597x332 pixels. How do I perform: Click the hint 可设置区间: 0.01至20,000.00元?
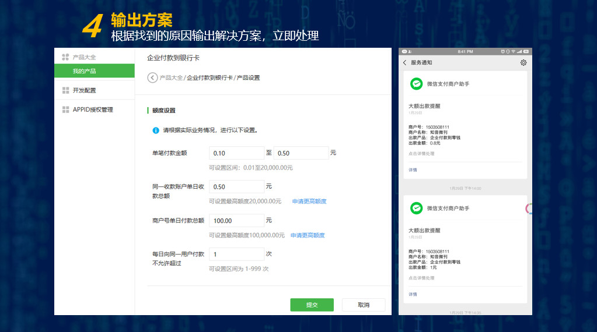coord(250,168)
